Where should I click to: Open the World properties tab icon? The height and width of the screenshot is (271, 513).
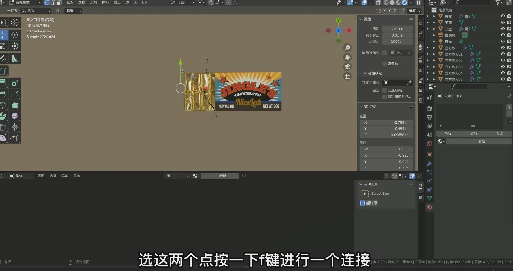click(429, 143)
